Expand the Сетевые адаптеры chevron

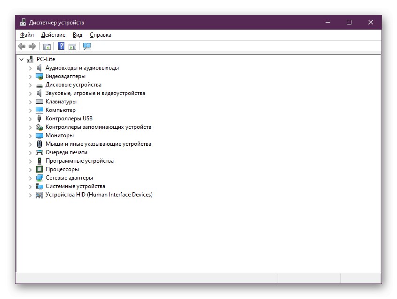pos(31,178)
